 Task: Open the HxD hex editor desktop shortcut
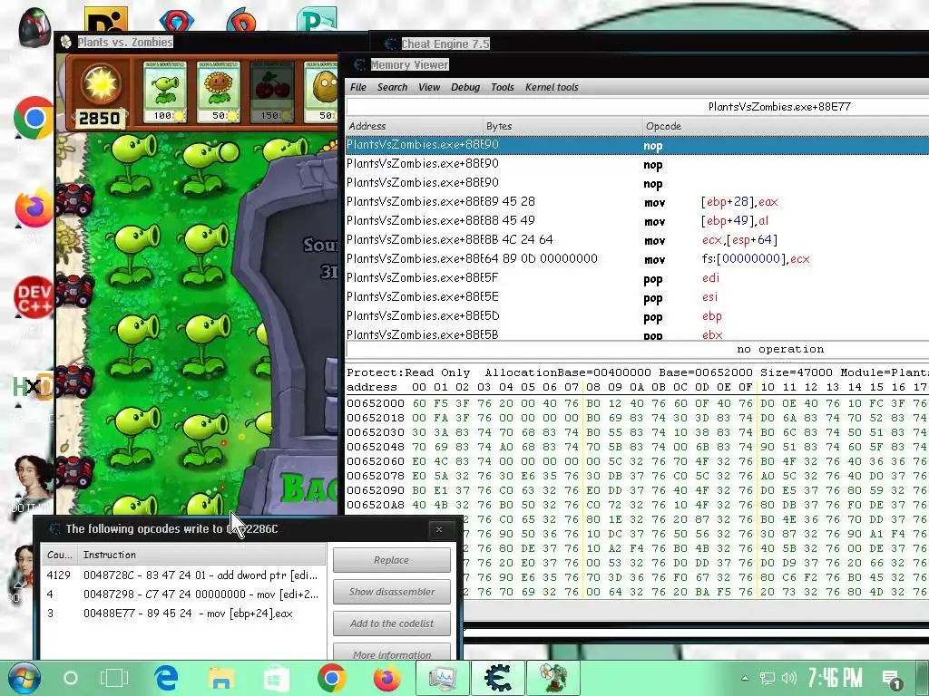coord(32,388)
